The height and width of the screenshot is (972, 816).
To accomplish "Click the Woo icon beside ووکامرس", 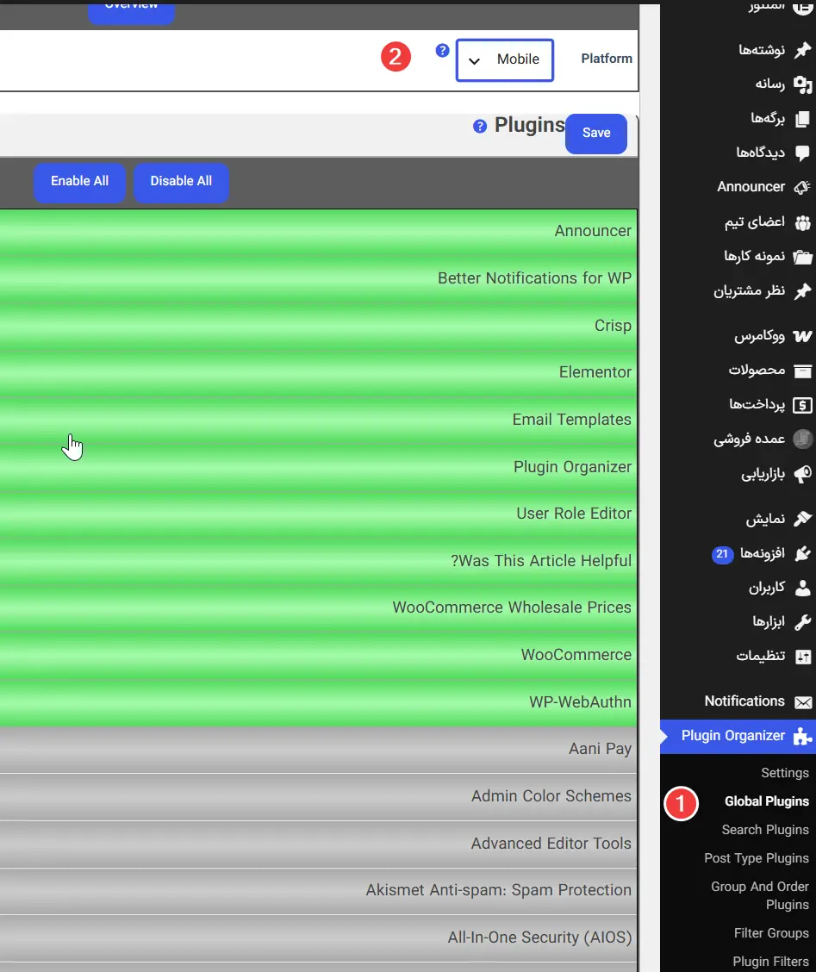I will click(x=802, y=336).
